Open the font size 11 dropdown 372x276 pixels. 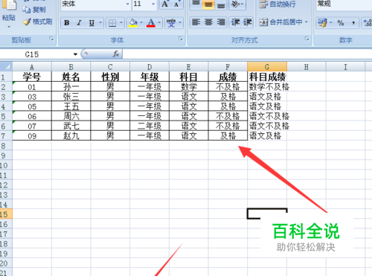tap(153, 4)
